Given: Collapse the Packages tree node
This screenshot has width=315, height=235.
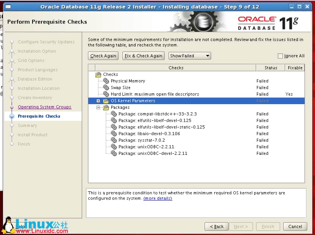Looking at the screenshot, I should (98, 108).
